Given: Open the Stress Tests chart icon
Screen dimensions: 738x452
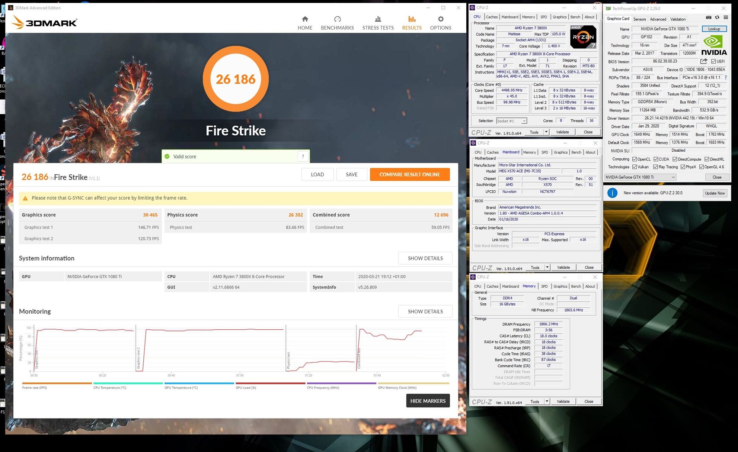Looking at the screenshot, I should 378,19.
